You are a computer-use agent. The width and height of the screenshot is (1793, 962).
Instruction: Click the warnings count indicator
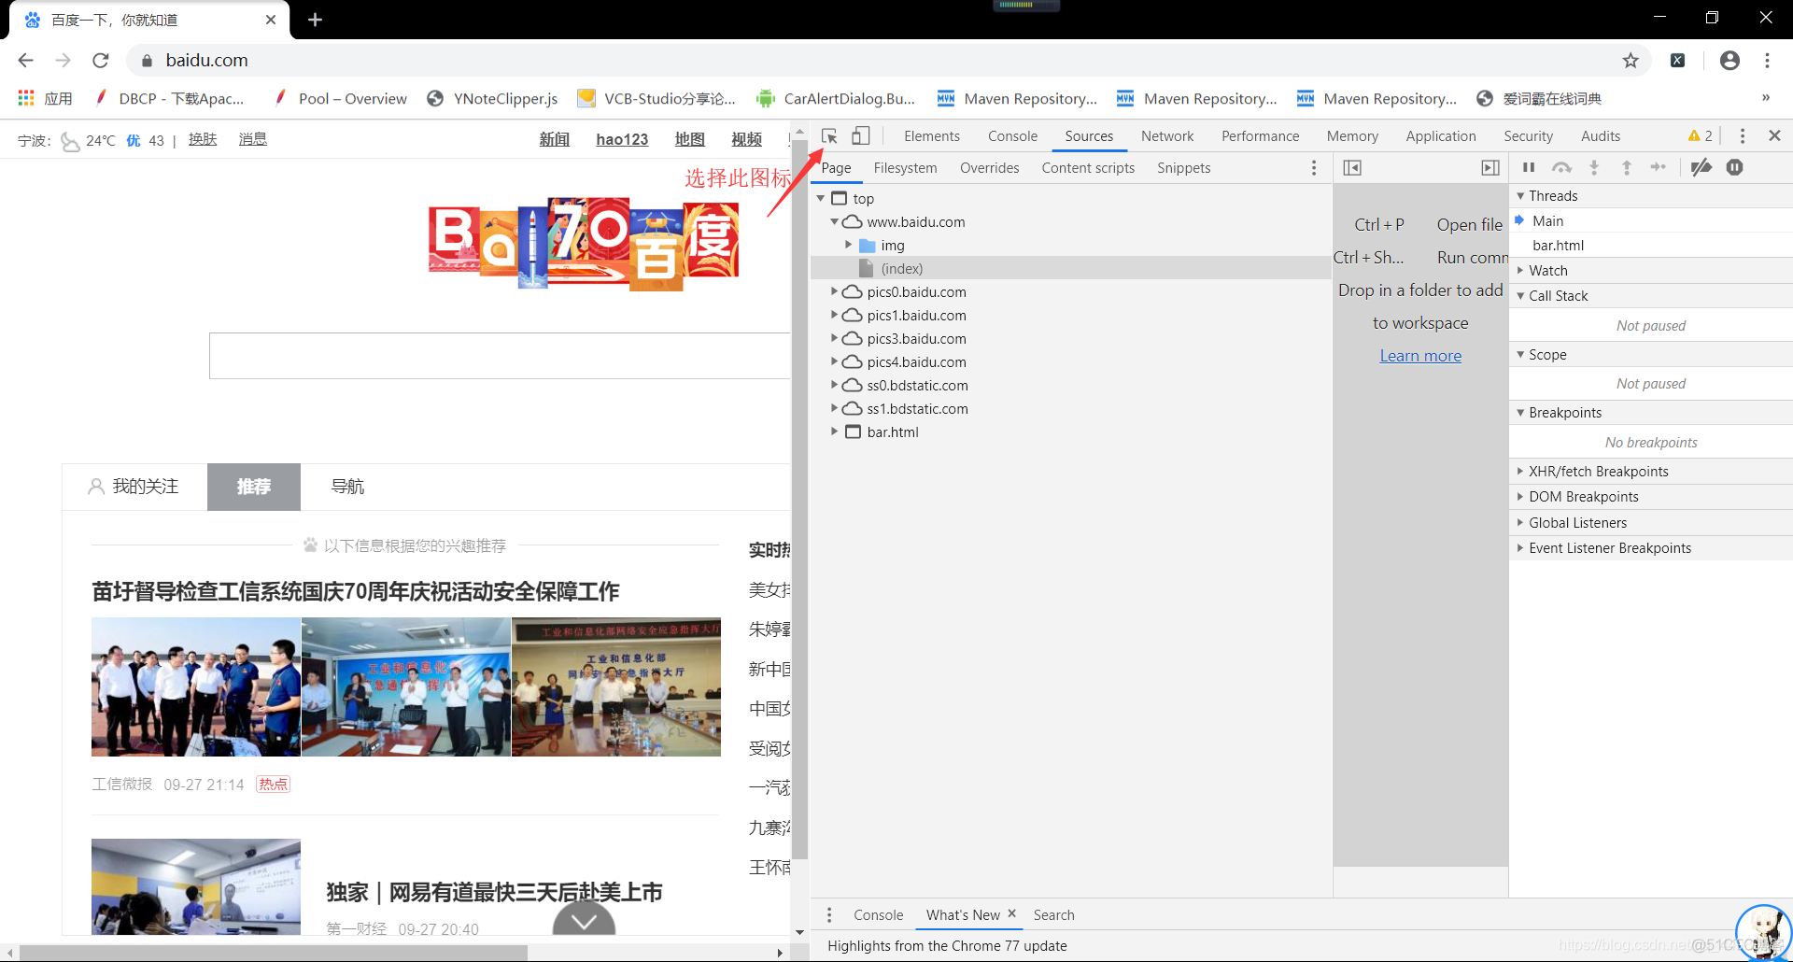click(1701, 136)
